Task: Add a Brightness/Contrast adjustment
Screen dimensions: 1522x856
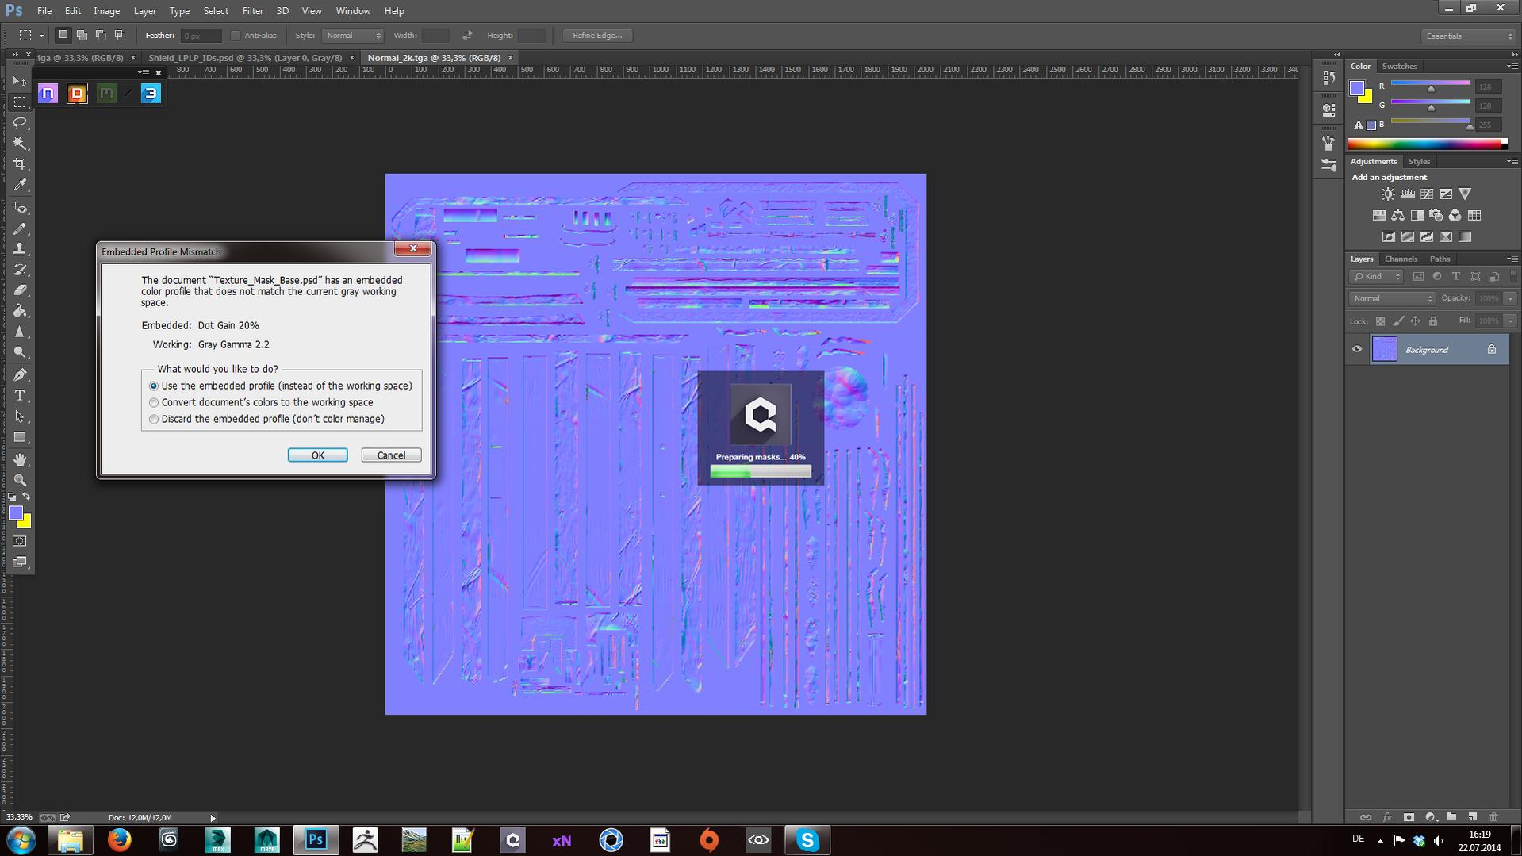Action: [1387, 194]
